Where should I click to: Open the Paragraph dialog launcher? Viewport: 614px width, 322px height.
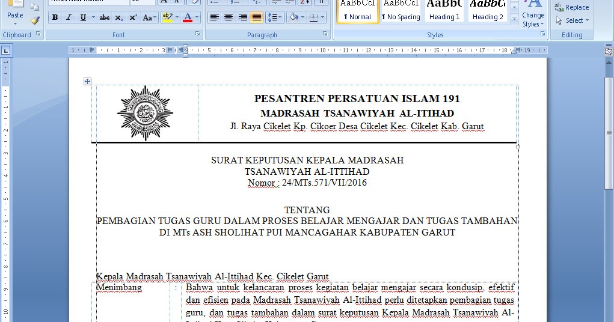pyautogui.click(x=325, y=34)
